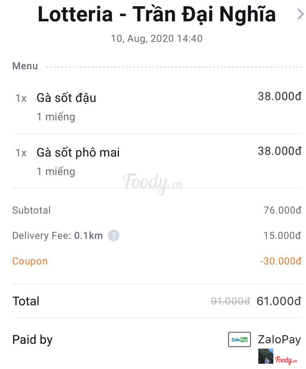
Task: Click the 1x quantity of Gà sốt phô mai
Action: coord(21,153)
